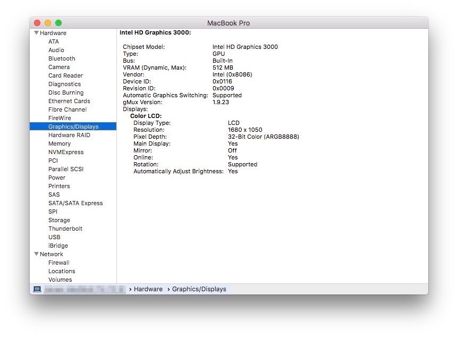Select PCI in the sidebar
Screen dimensions: 458x337
tap(53, 161)
